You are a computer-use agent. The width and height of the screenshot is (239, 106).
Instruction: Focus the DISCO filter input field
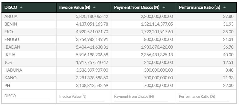pos(27,96)
